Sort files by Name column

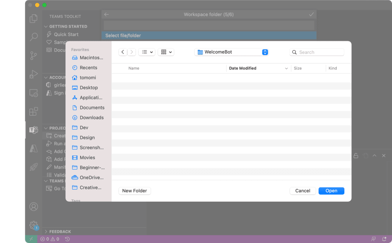point(134,68)
